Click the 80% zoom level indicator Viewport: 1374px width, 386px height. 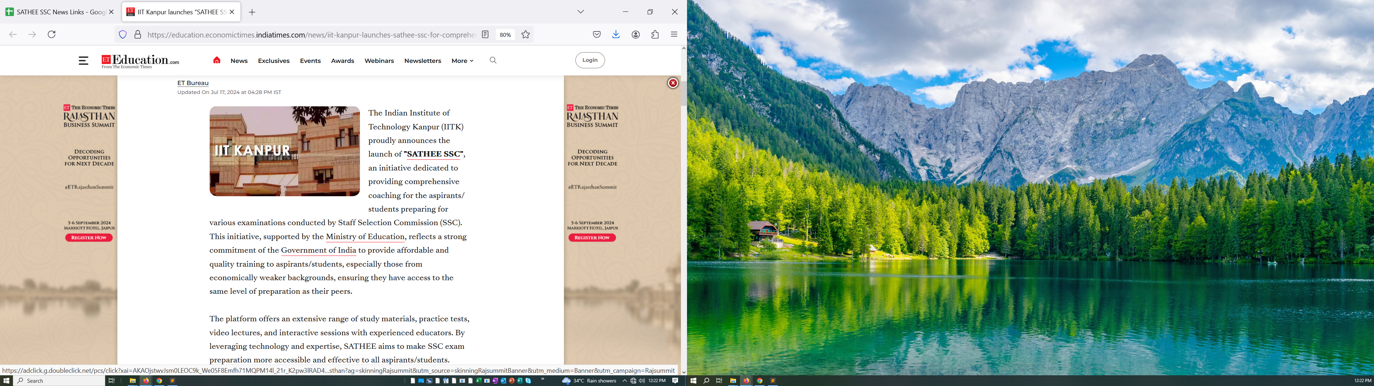pos(505,35)
